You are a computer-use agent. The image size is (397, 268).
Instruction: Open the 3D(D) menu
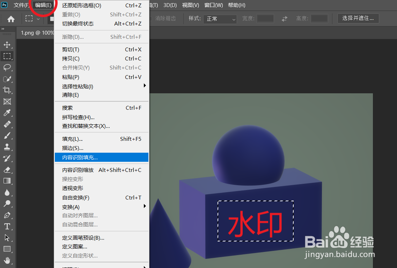click(170, 5)
